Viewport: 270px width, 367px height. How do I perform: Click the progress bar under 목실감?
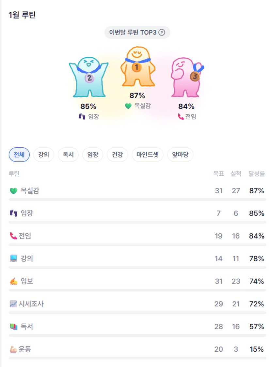(x=137, y=199)
